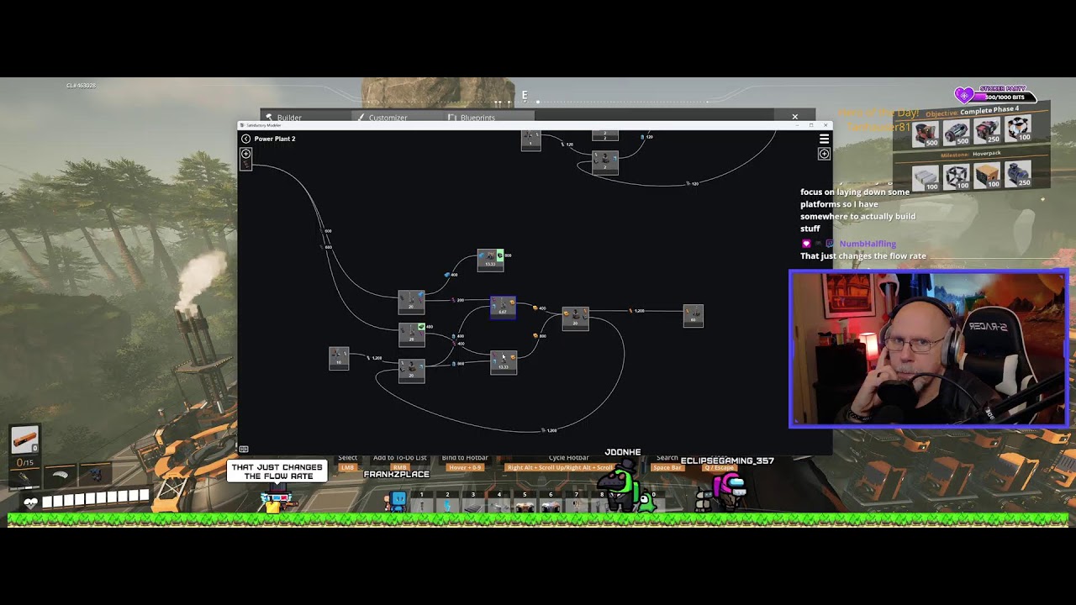Image resolution: width=1076 pixels, height=605 pixels.
Task: Click the chat user NumbHalfling name
Action: pos(868,244)
